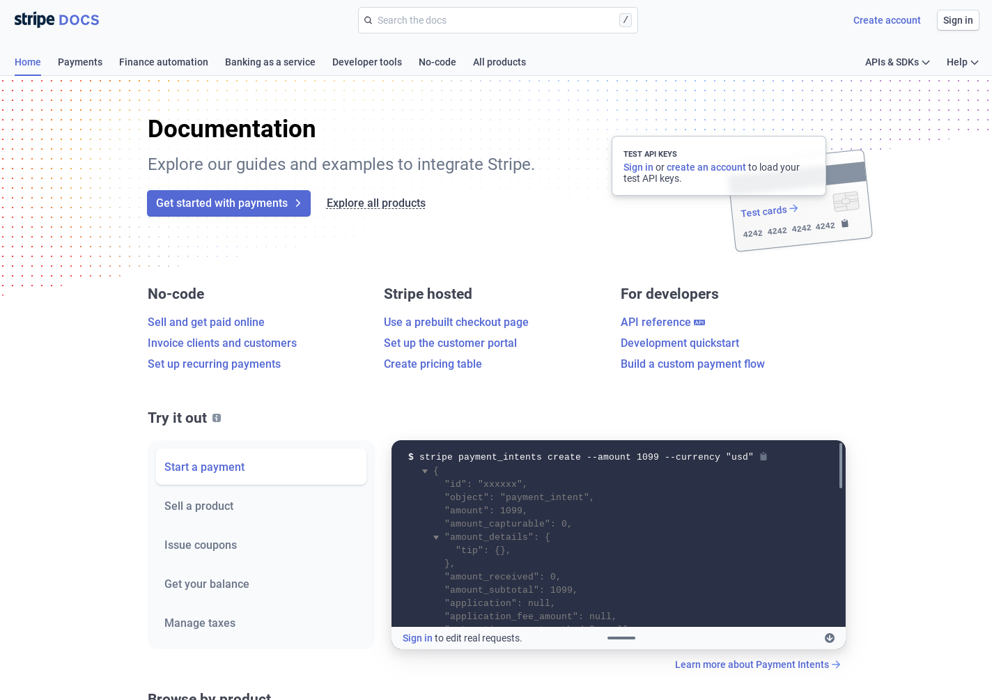Click Sign in to edit real requests
Screen dimensions: 992x700
417,638
